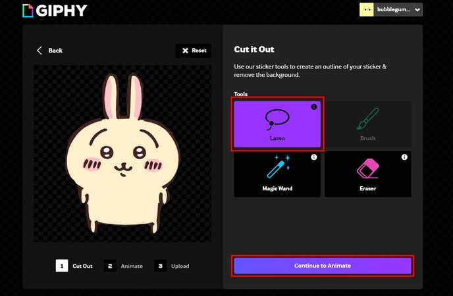Click the 'Cut it Out' heading
This screenshot has width=453, height=296.
click(254, 49)
